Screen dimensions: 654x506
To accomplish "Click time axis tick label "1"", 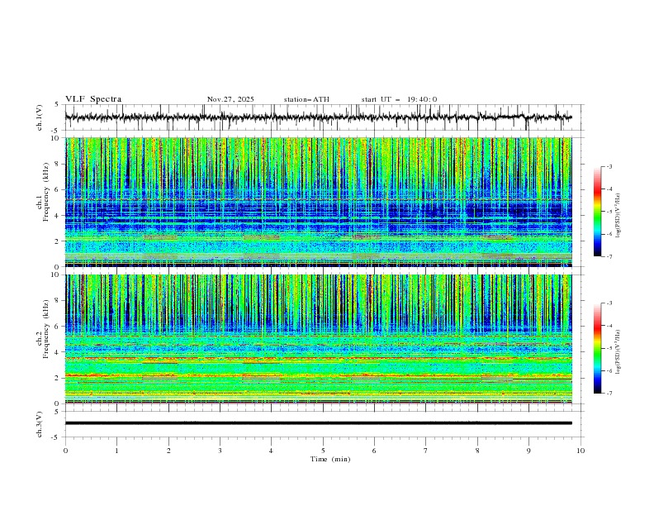I will 116,451.
